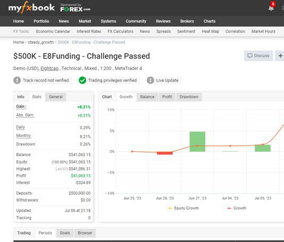The image size is (284, 242).
Task: Open the Reviews navigation menu
Action: [x=163, y=21]
